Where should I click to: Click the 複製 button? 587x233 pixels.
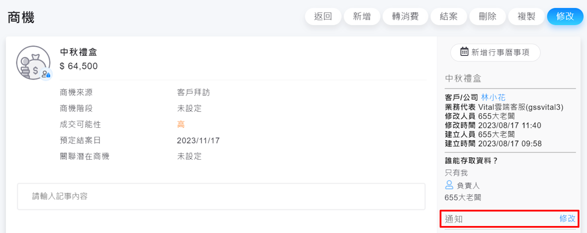(526, 16)
